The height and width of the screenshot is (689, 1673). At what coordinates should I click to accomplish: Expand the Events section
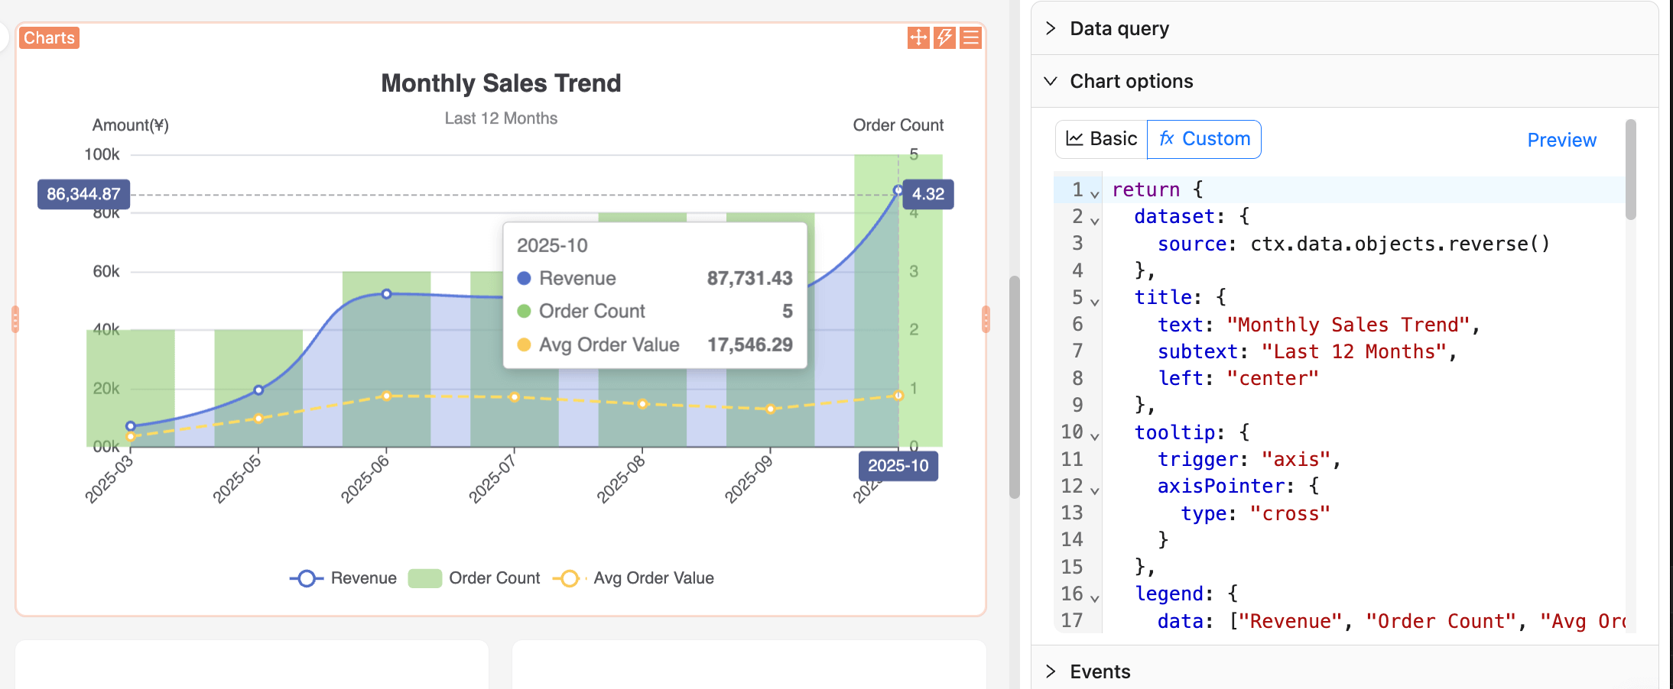[1100, 671]
